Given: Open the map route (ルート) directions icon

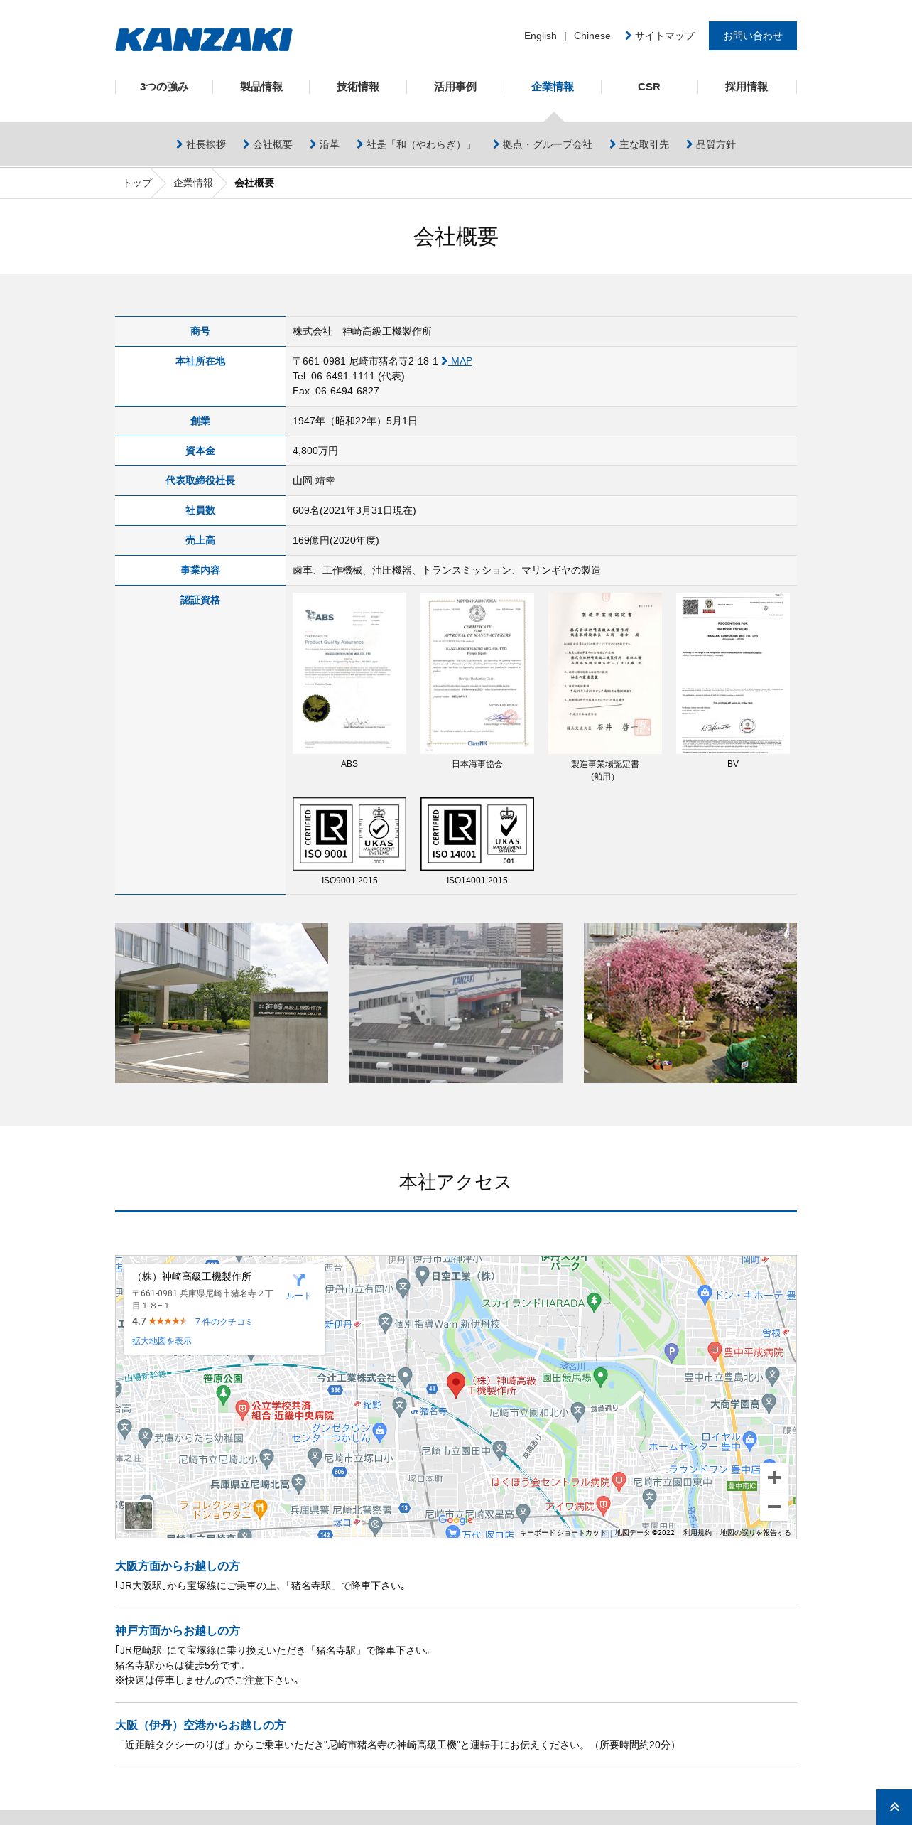Looking at the screenshot, I should pyautogui.click(x=298, y=1286).
